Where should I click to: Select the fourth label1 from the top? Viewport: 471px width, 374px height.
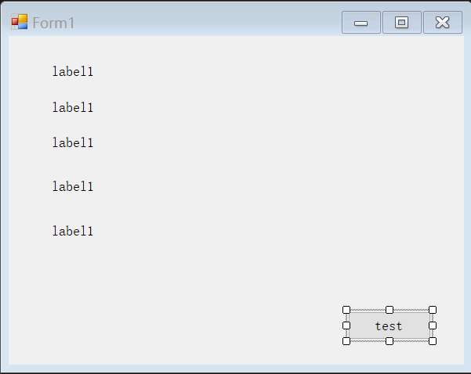(73, 186)
